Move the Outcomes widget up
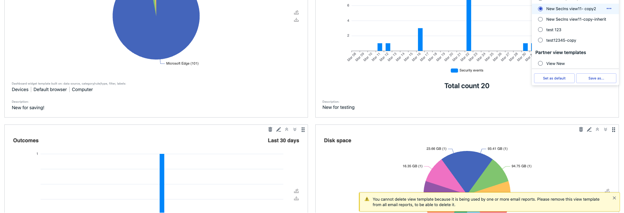The width and height of the screenshot is (624, 213). pyautogui.click(x=287, y=130)
